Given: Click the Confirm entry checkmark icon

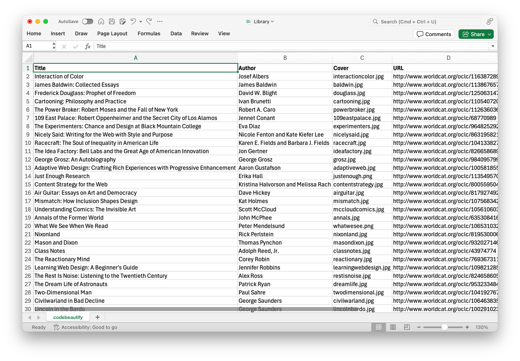Looking at the screenshot, I should click(x=76, y=47).
